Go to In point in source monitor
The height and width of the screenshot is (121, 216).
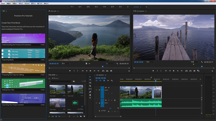click(83, 71)
